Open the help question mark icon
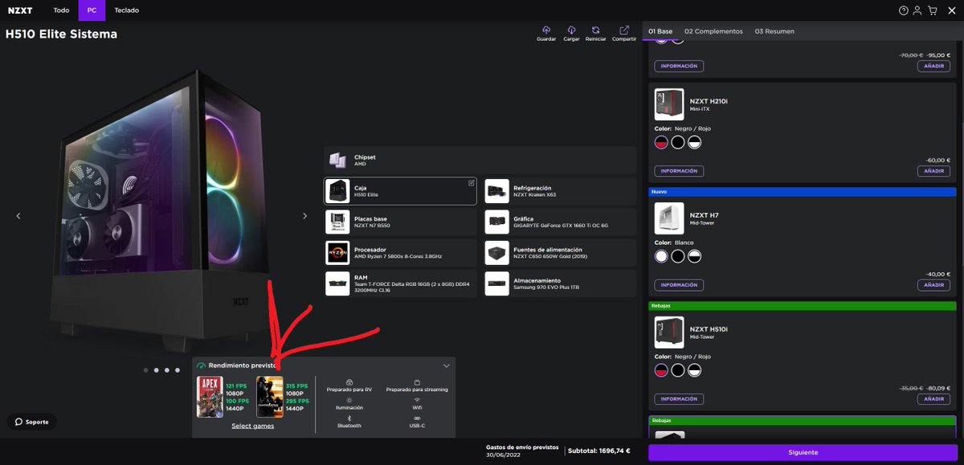 (904, 10)
